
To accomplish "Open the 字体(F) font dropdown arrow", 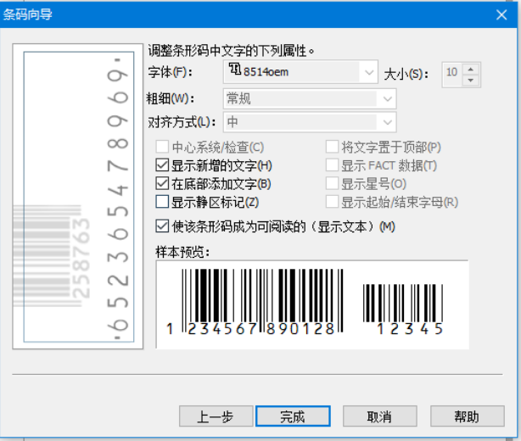I will tap(368, 72).
